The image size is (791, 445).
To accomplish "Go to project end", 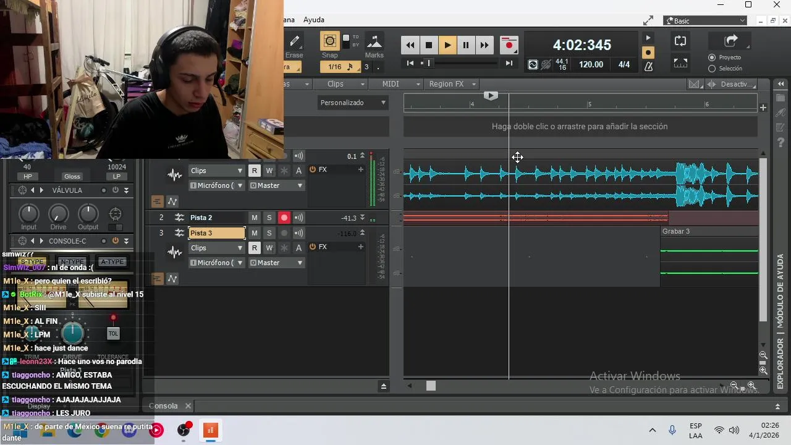I will click(509, 63).
